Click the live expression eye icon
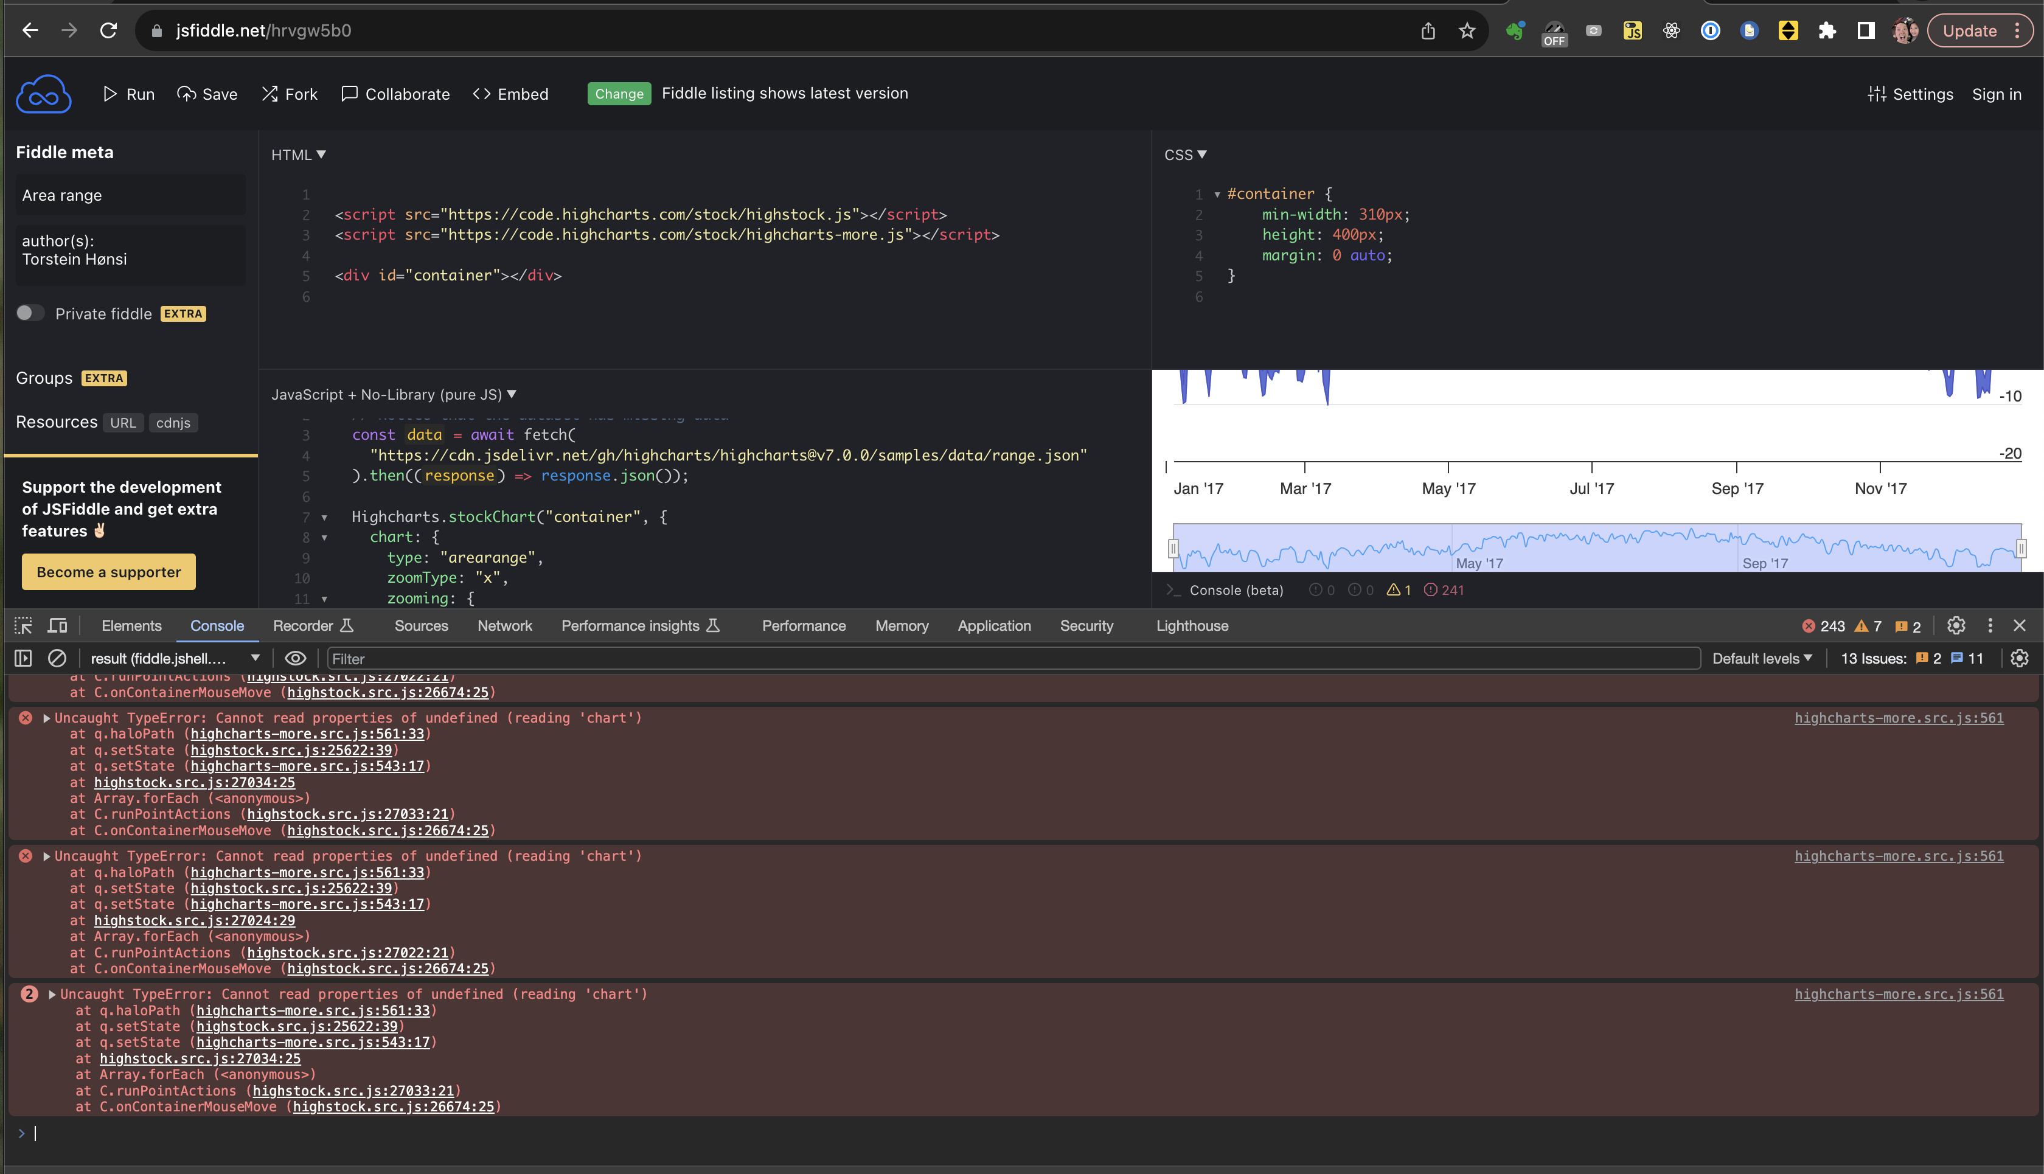2044x1174 pixels. (295, 659)
